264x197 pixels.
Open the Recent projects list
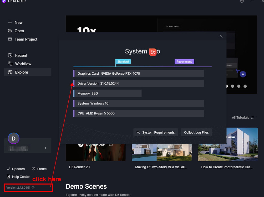tap(21, 55)
